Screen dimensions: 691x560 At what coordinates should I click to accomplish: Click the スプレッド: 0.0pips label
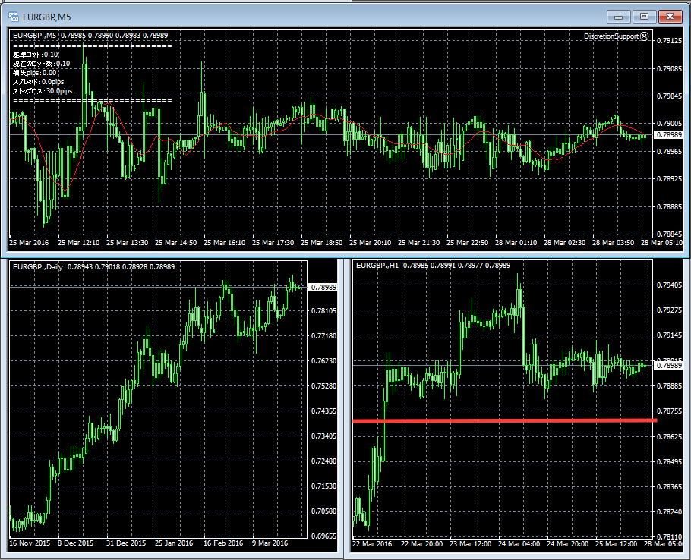coord(38,82)
